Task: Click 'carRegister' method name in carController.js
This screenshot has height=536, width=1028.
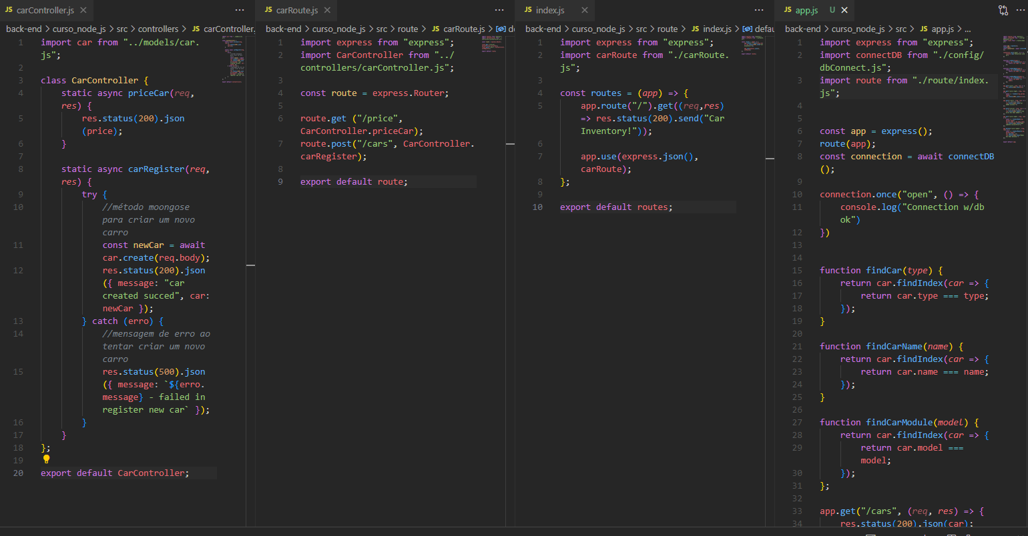Action: pos(156,169)
